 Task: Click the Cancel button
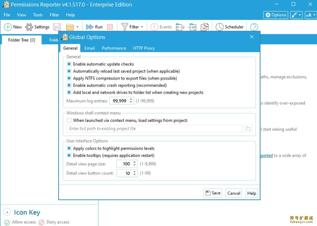point(234,193)
